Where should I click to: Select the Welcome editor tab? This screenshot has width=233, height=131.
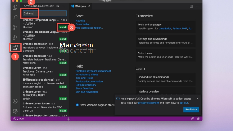click(x=80, y=6)
